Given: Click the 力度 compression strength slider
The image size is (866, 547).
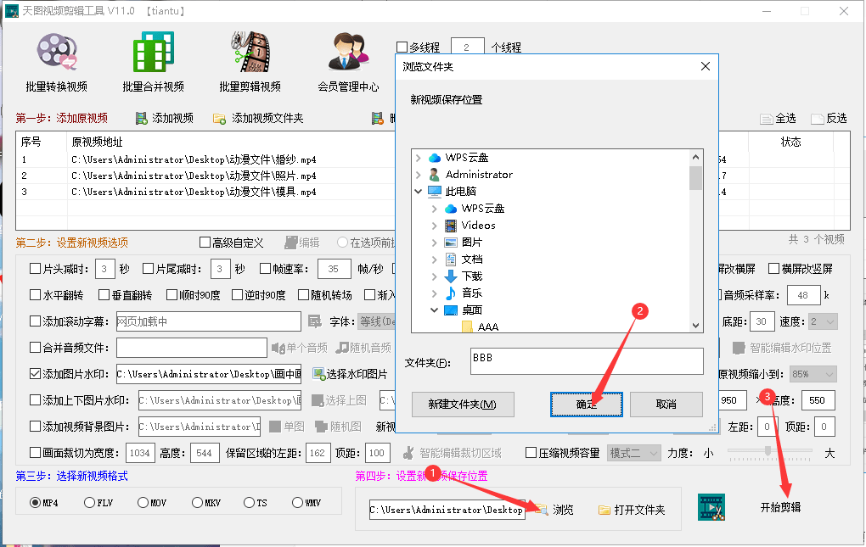Looking at the screenshot, I should [769, 451].
